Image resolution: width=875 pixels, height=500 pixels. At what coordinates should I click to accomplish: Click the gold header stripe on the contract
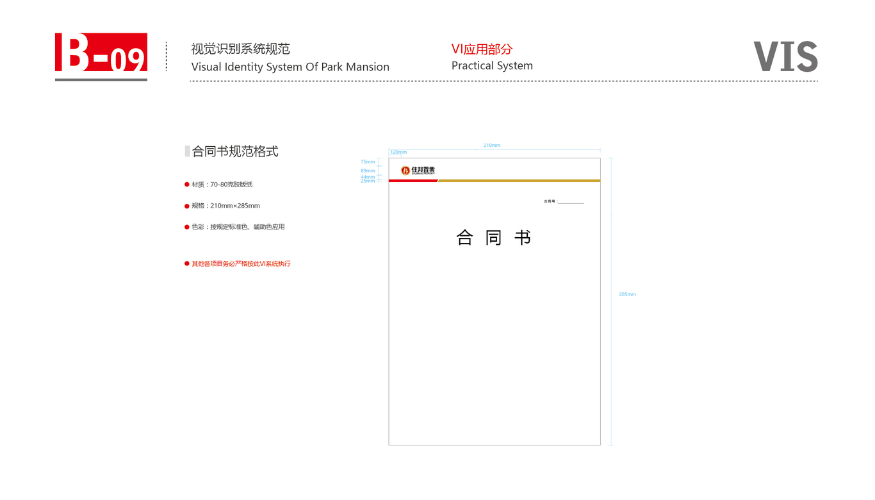point(519,181)
